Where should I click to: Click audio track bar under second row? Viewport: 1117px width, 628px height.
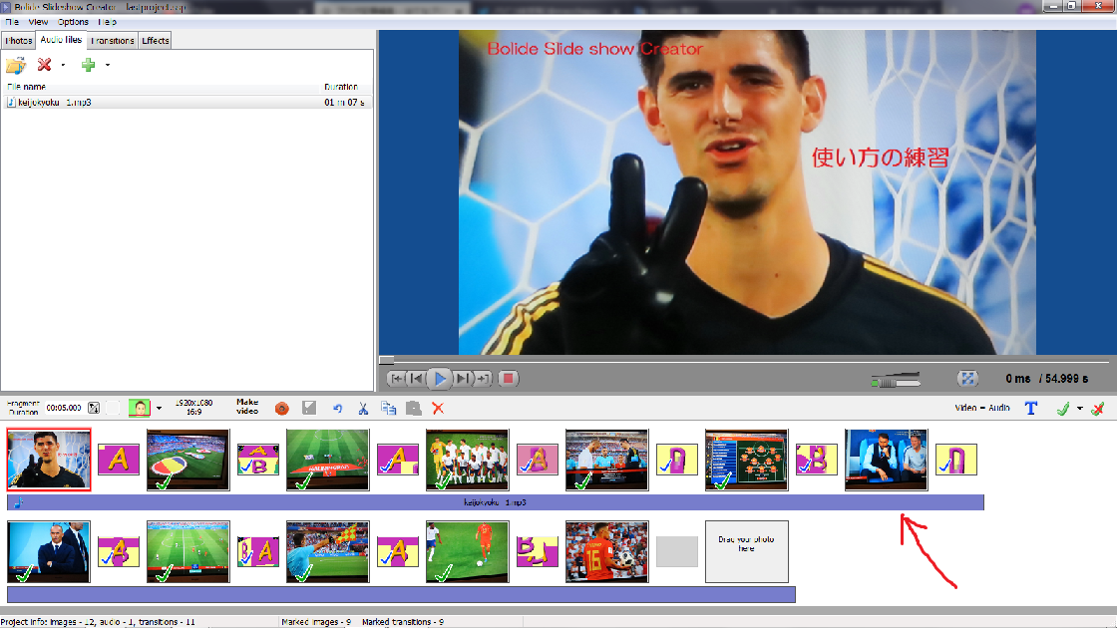(x=401, y=594)
